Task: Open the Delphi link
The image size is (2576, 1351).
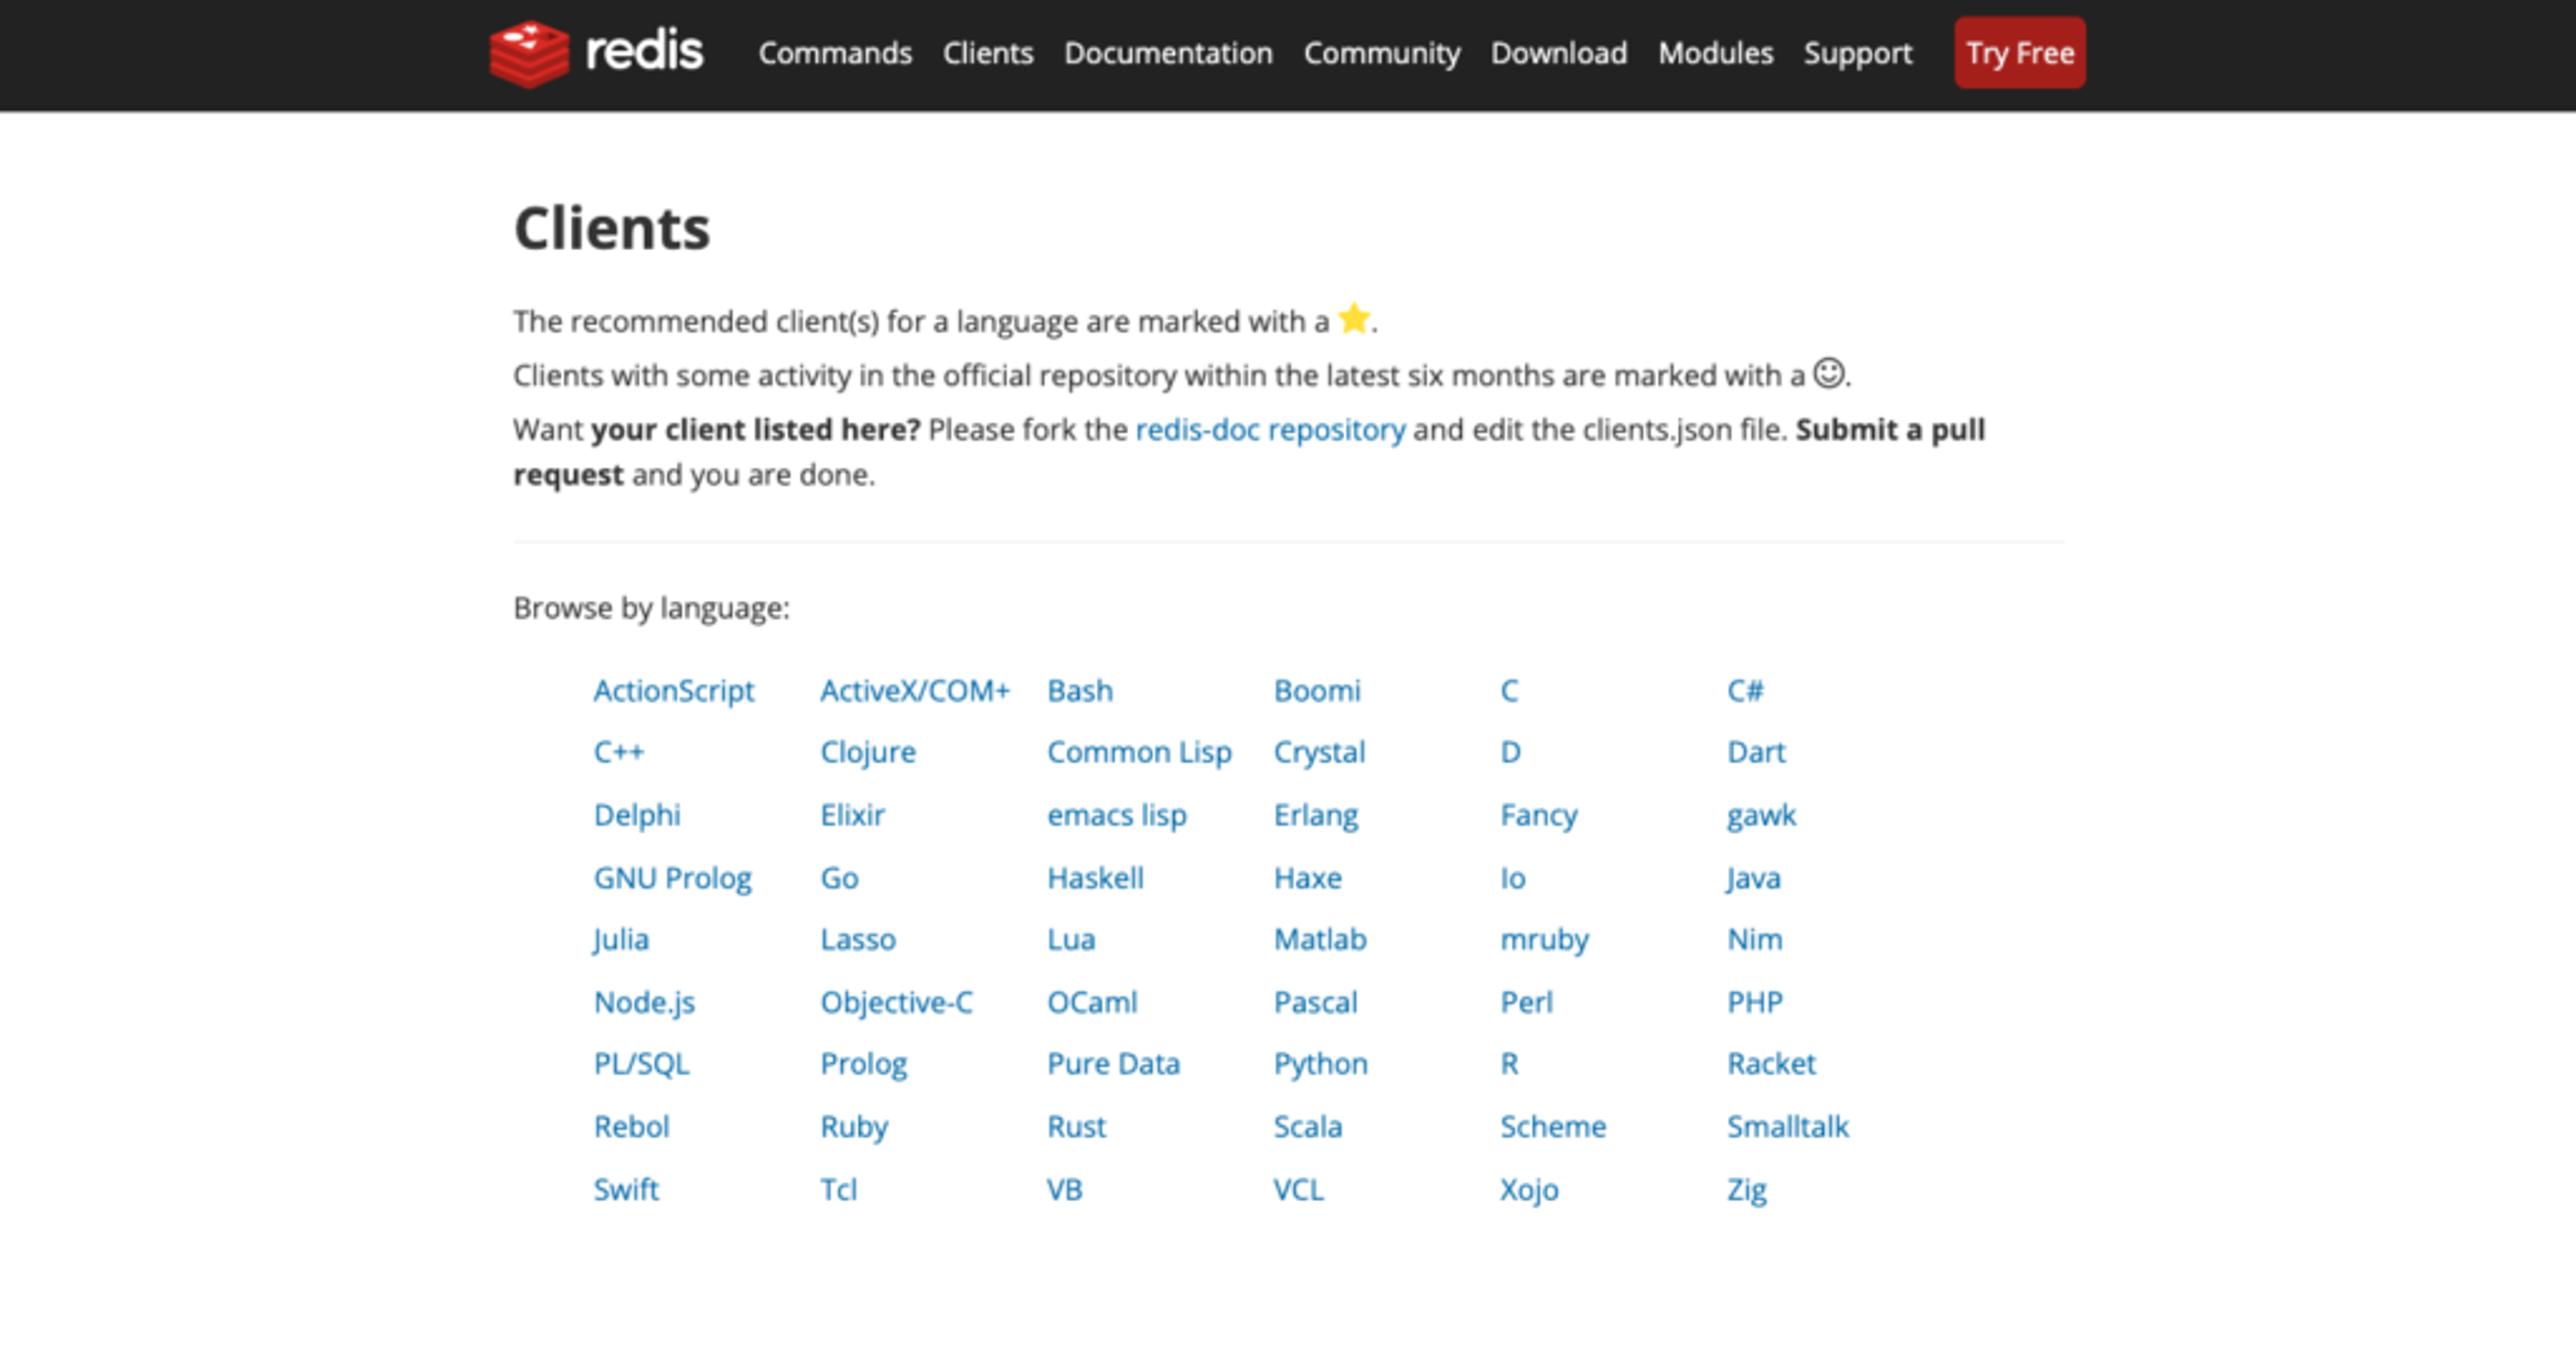Action: click(637, 815)
